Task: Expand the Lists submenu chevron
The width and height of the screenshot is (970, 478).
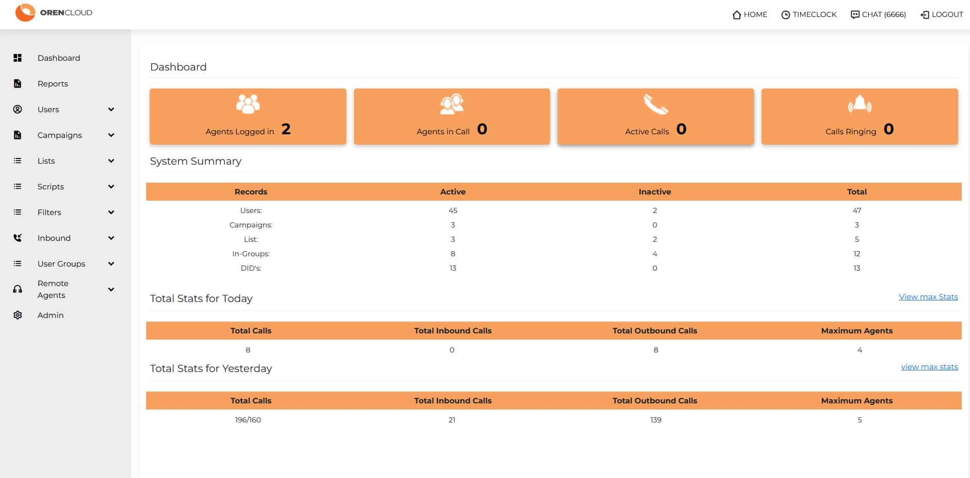Action: point(111,161)
